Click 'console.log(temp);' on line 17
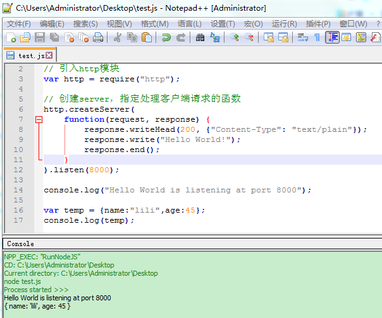This screenshot has width=382, height=318. (x=89, y=220)
